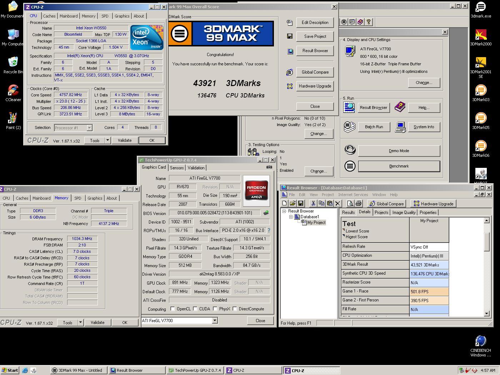The image size is (500, 375).
Task: Click the question mark icon in 3DMark toolbar
Action: click(369, 22)
